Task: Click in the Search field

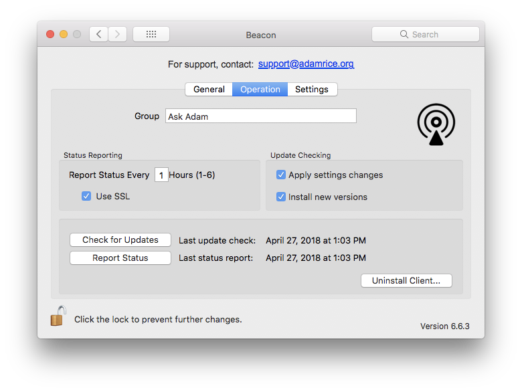Action: 425,34
